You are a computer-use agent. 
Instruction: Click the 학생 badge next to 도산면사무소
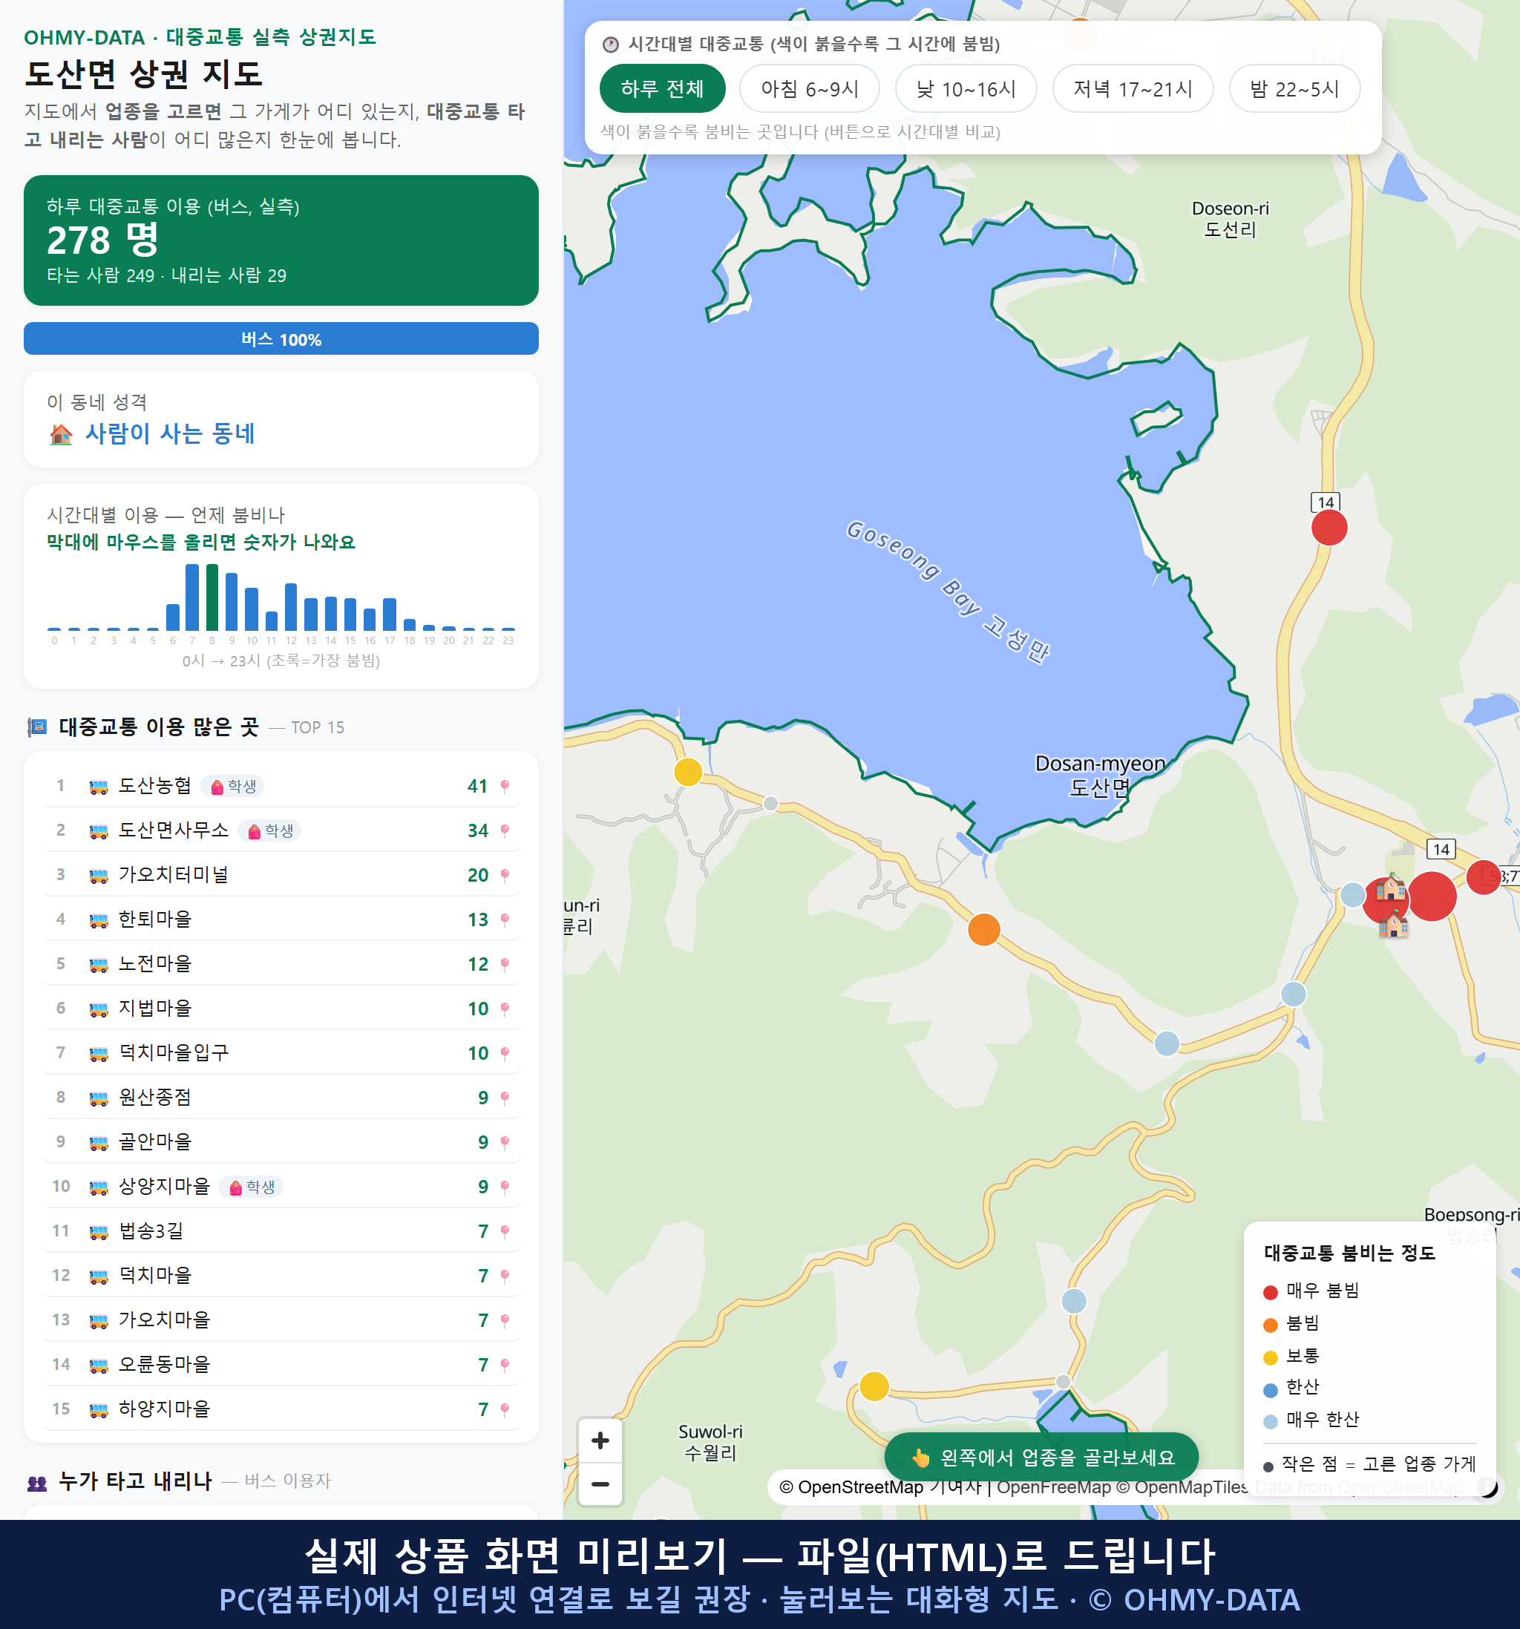269,831
